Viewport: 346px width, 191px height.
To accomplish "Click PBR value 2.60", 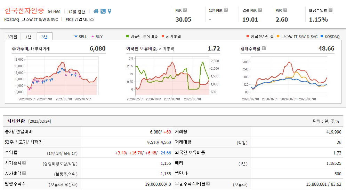I will (282, 20).
